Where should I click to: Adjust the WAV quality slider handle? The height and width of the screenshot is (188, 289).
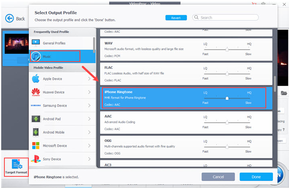(x=227, y=49)
